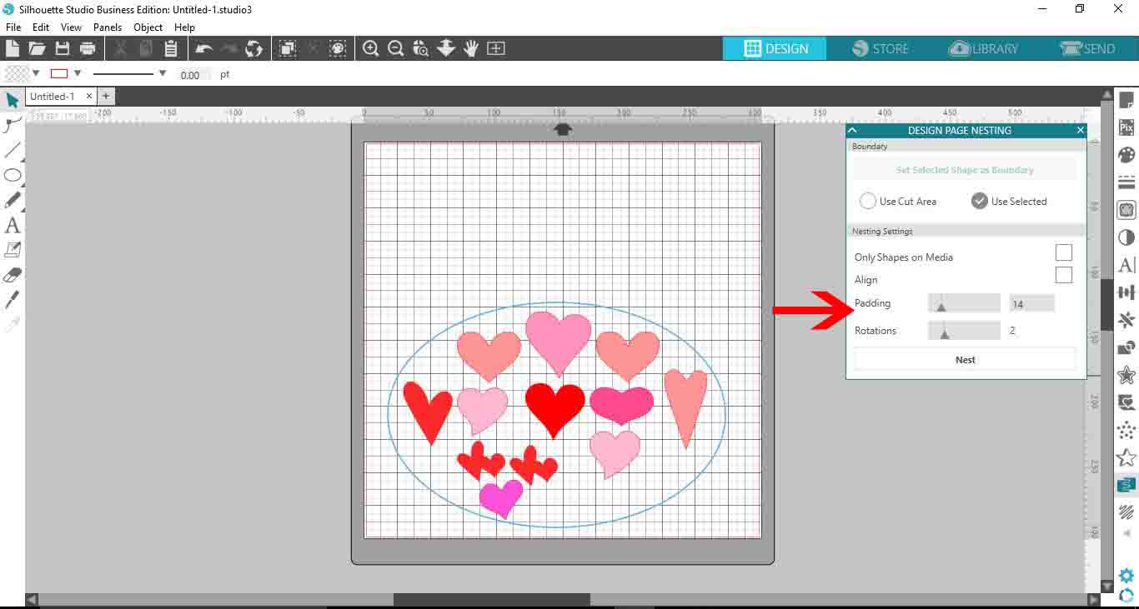Close the Untitled-1 tab

click(x=90, y=97)
